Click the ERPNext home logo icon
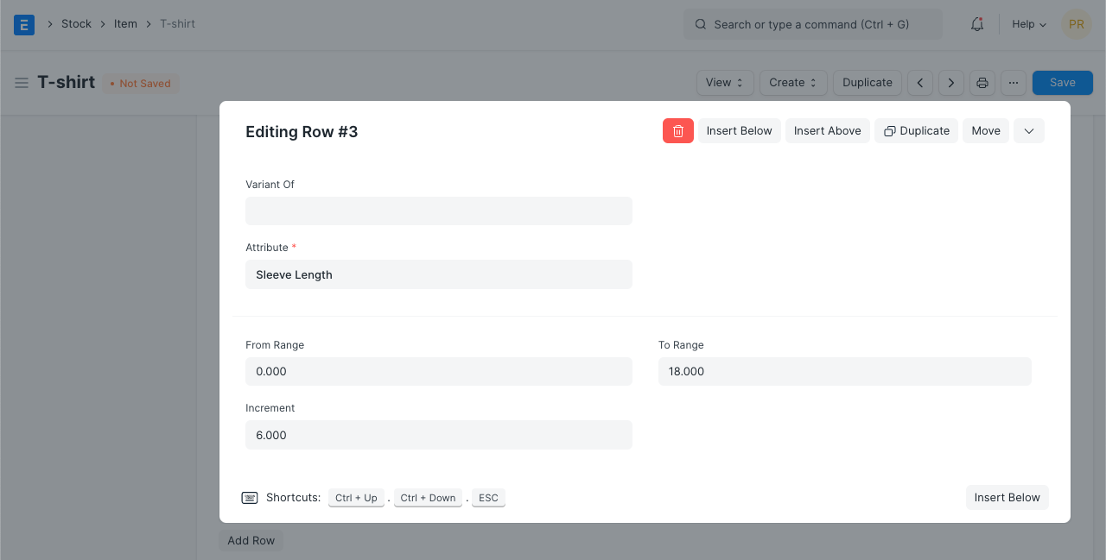Viewport: 1106px width, 560px height. (x=24, y=24)
